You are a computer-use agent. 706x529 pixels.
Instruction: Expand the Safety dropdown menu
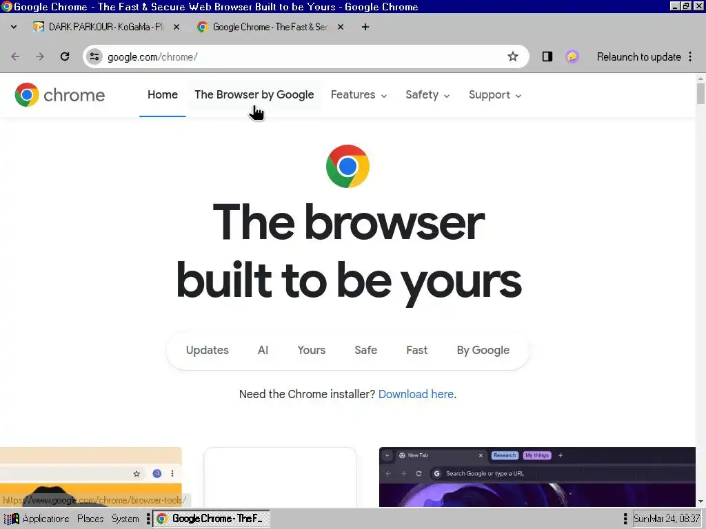click(x=427, y=95)
